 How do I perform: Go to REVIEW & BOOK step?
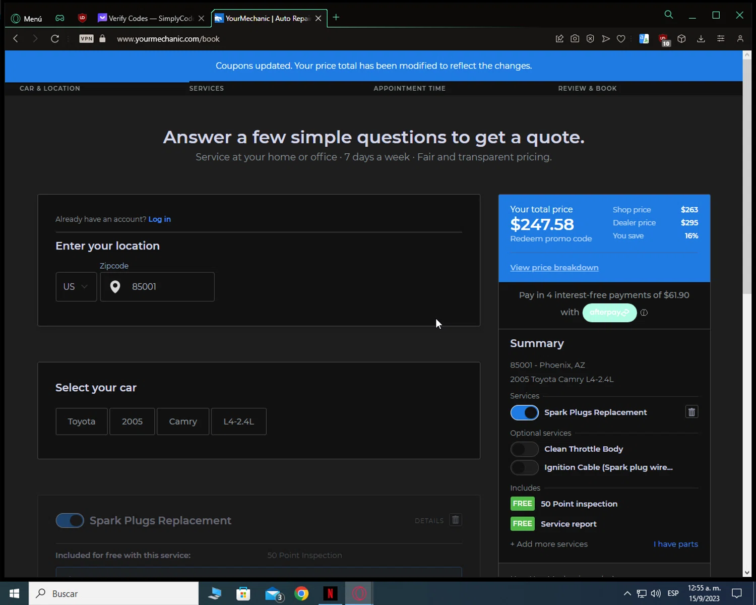[x=587, y=88]
